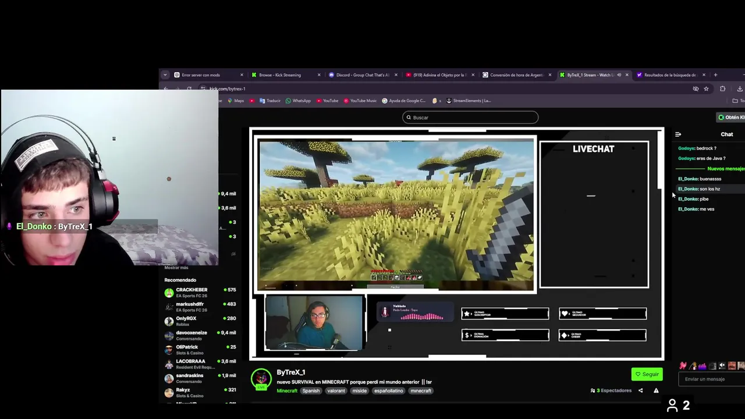Click the Godoys username on "bedrock ?" message
This screenshot has height=419, width=745.
coord(687,148)
